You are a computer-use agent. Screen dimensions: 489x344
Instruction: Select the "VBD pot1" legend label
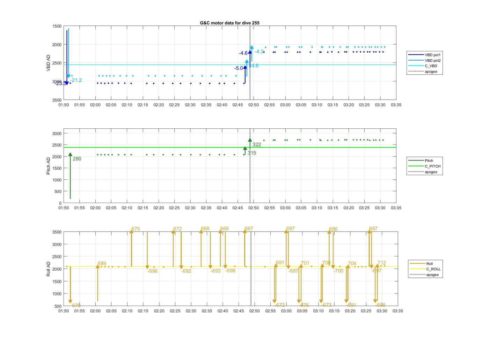(x=432, y=55)
